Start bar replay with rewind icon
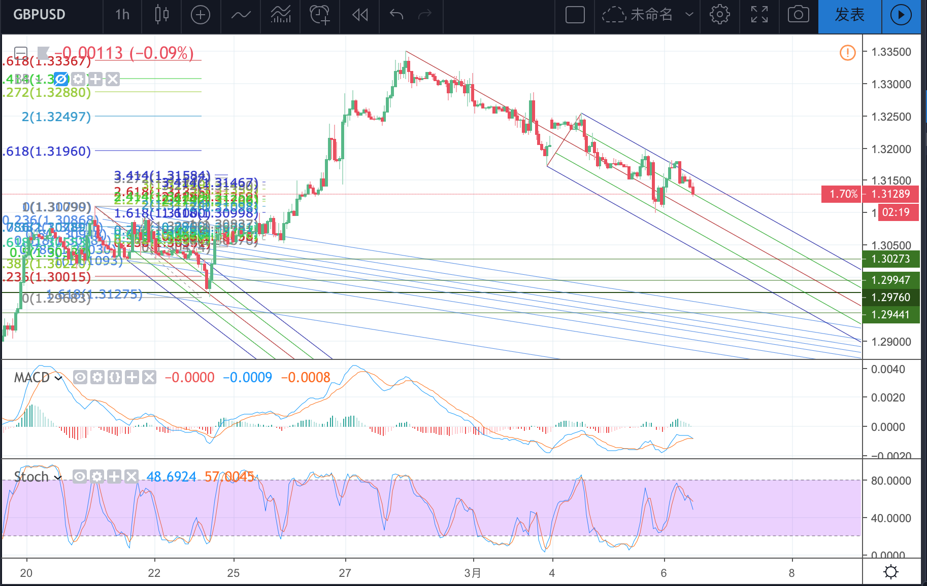The height and width of the screenshot is (586, 927). [x=360, y=15]
